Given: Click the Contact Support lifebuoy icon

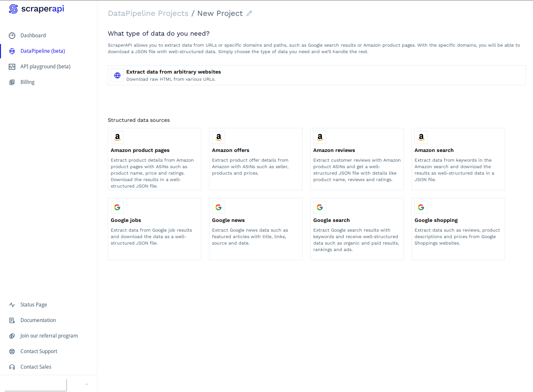Looking at the screenshot, I should (x=12, y=352).
